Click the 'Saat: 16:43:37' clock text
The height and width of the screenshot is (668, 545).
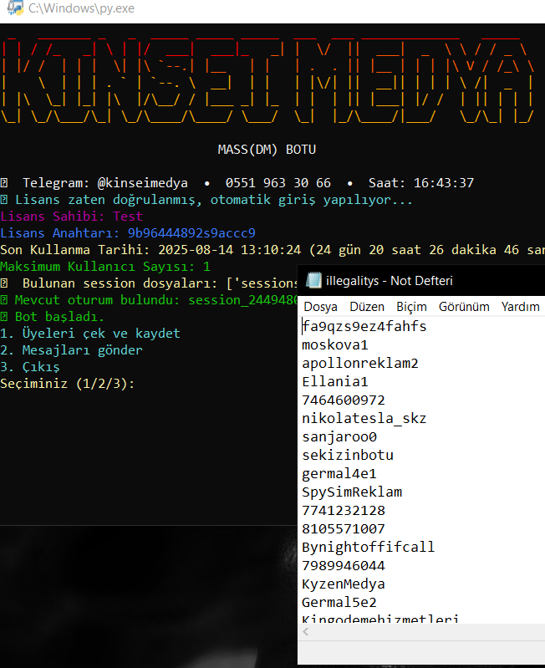pyautogui.click(x=421, y=183)
